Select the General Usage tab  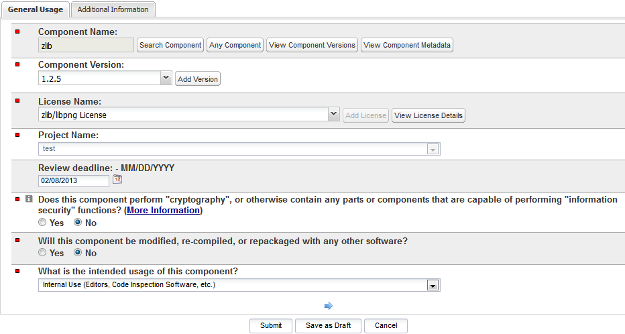35,9
